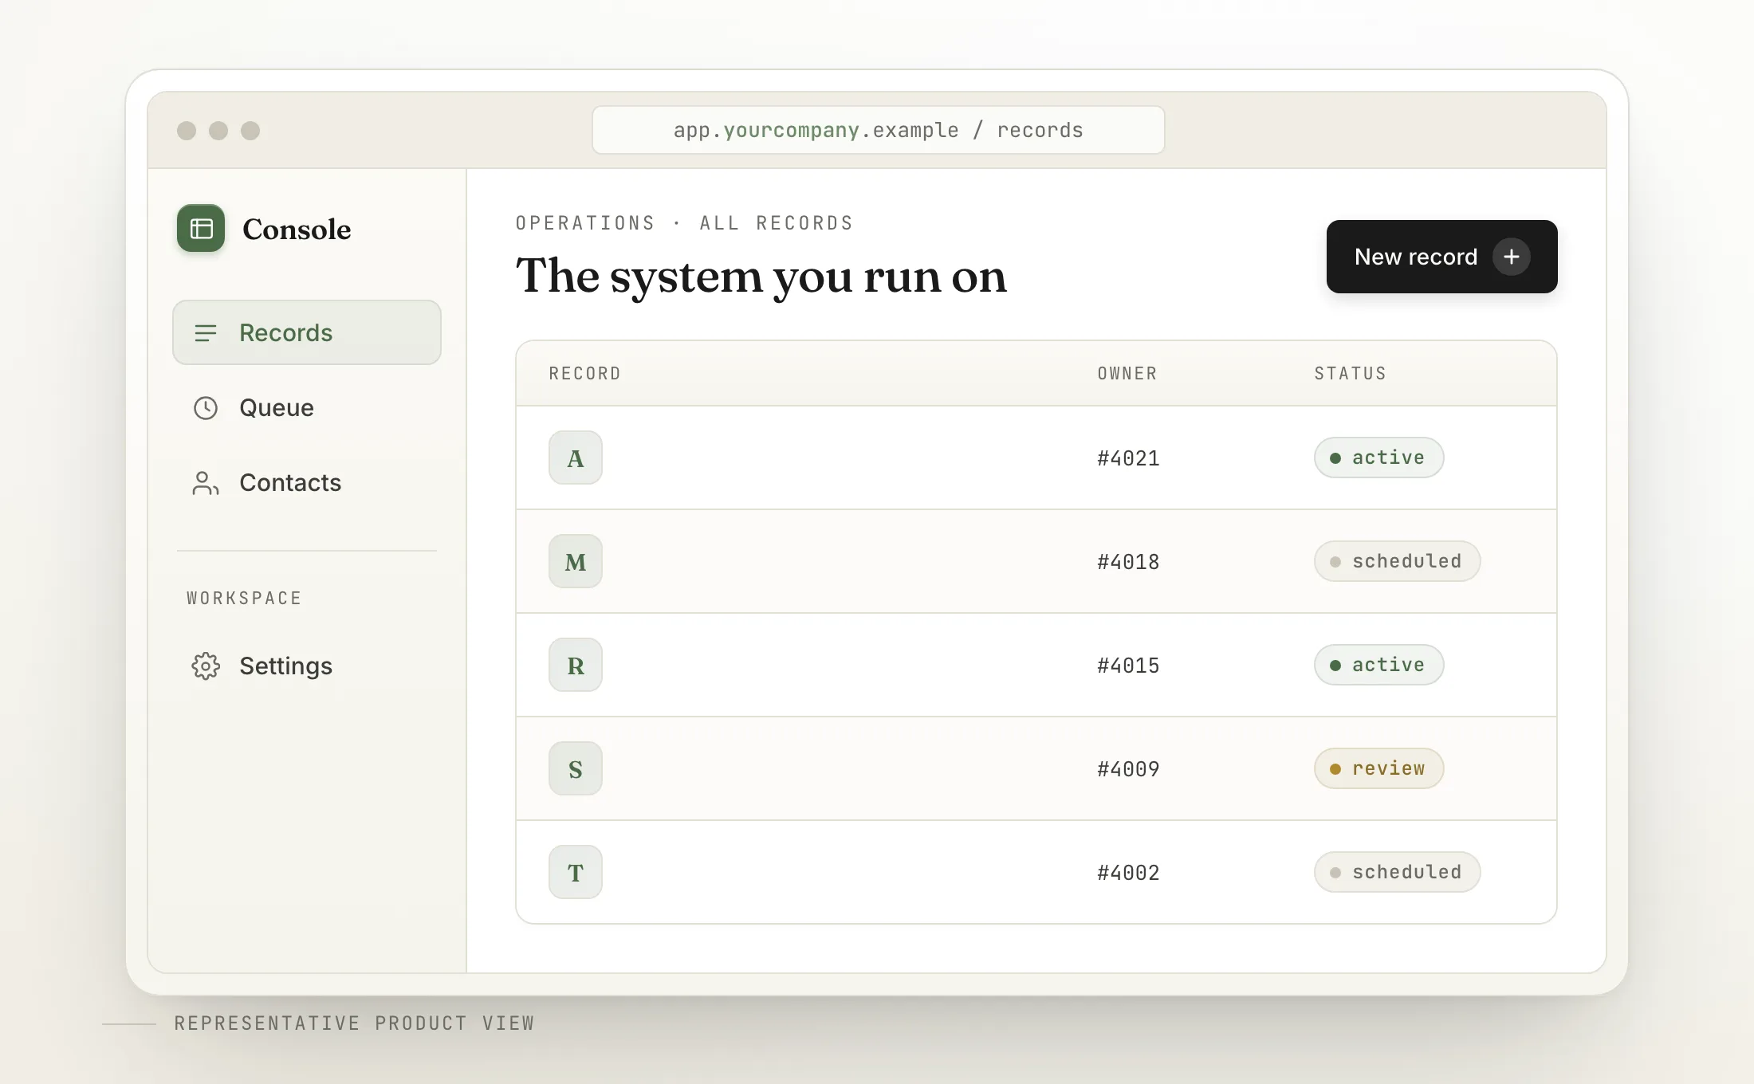Viewport: 1754px width, 1084px height.
Task: Click the Records list icon in sidebar
Action: 206,333
